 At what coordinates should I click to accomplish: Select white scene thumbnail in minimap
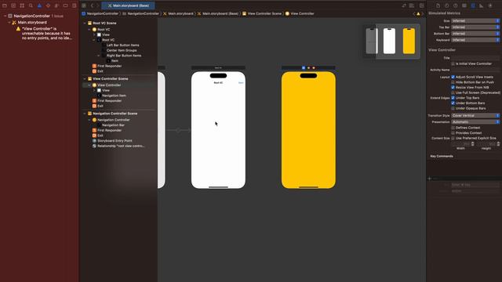pyautogui.click(x=389, y=41)
